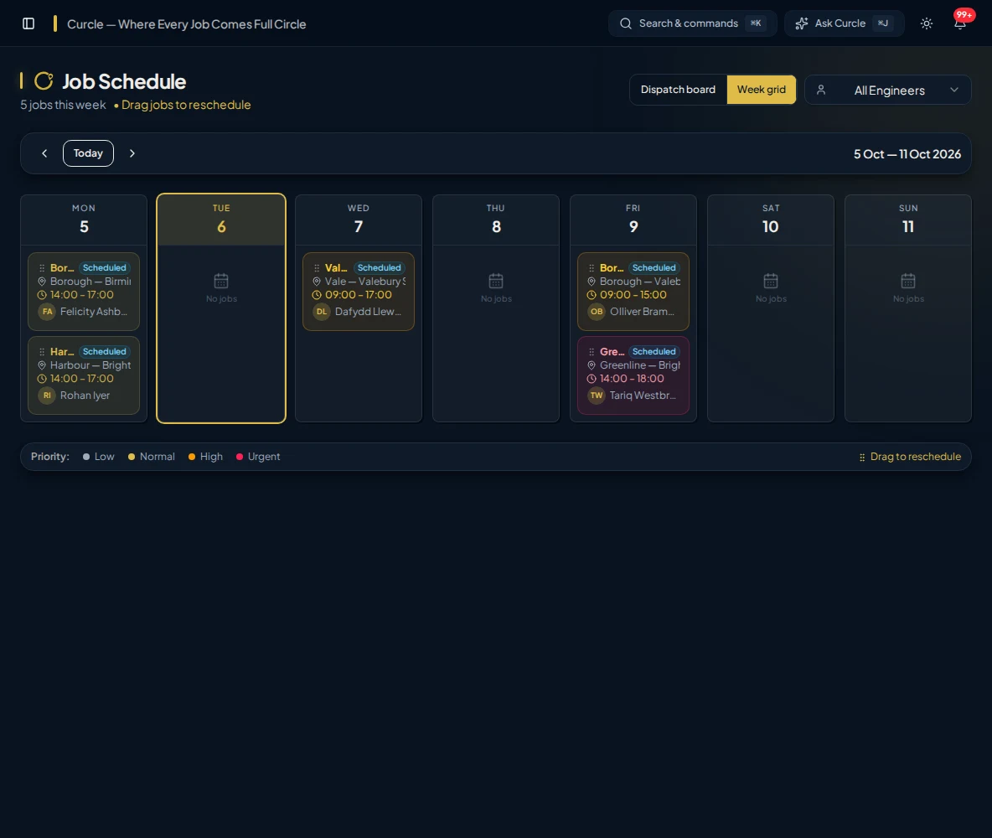Click 'Drag to reschedule' in the legend bar
Viewport: 992px width, 838px height.
(916, 457)
